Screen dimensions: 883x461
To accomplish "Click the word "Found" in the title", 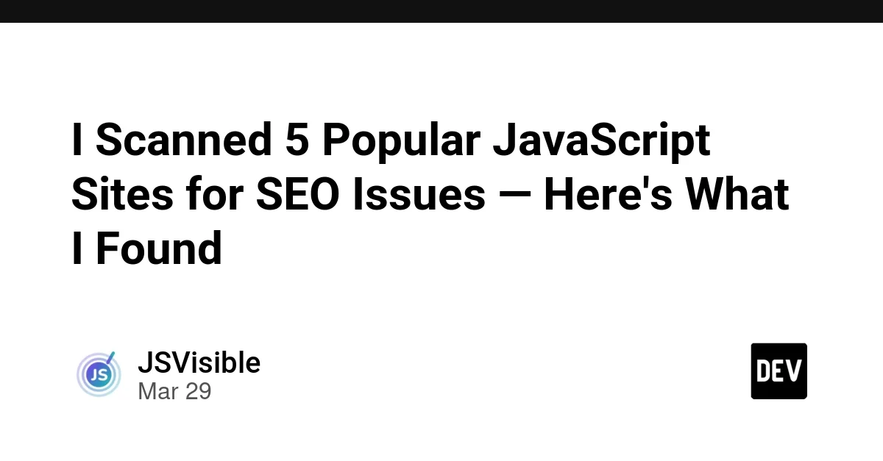I will (158, 249).
